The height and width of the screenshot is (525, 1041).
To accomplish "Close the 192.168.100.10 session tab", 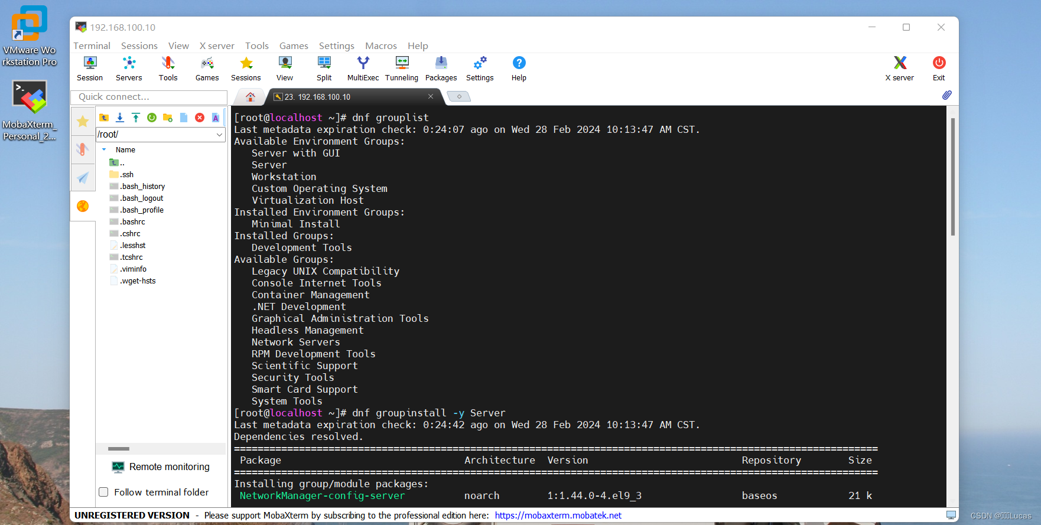I will click(x=431, y=96).
